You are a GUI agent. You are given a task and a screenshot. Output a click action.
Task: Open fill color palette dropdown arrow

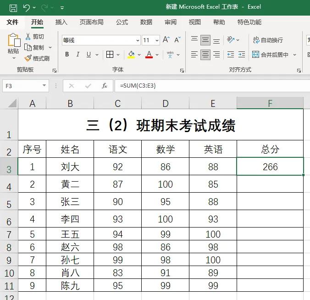point(139,55)
